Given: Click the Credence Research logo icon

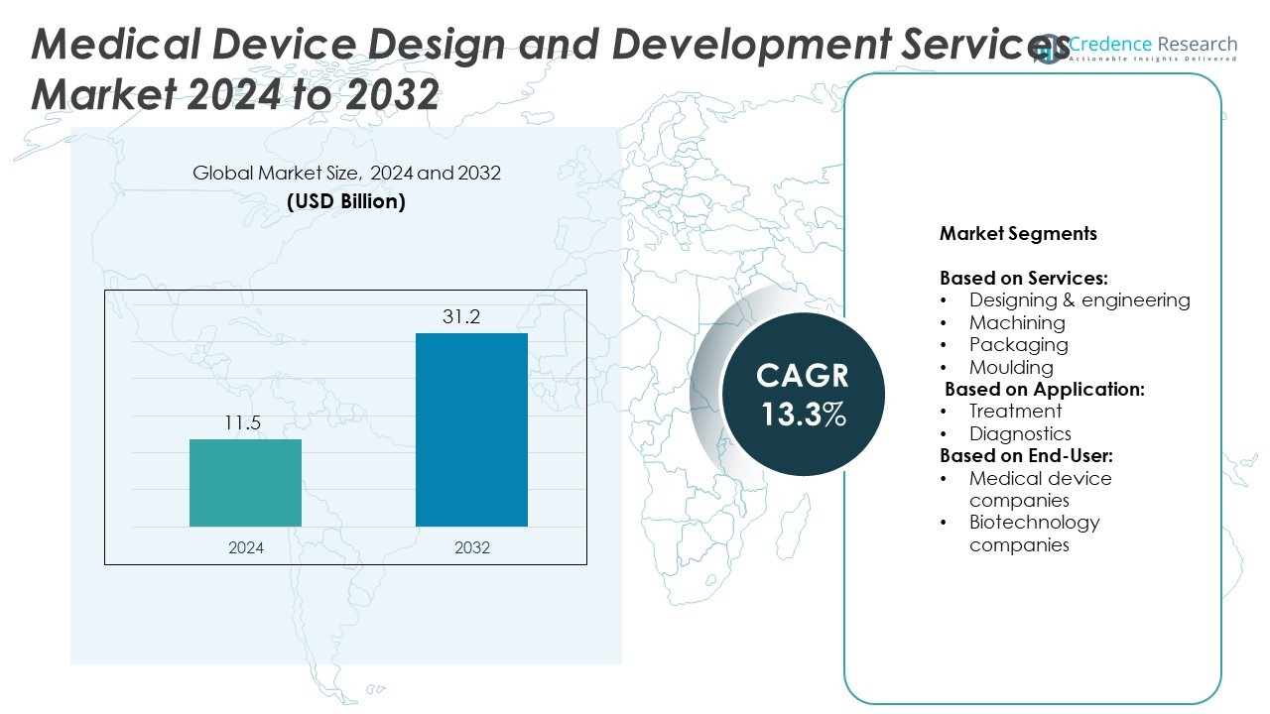Looking at the screenshot, I should pos(1048,50).
